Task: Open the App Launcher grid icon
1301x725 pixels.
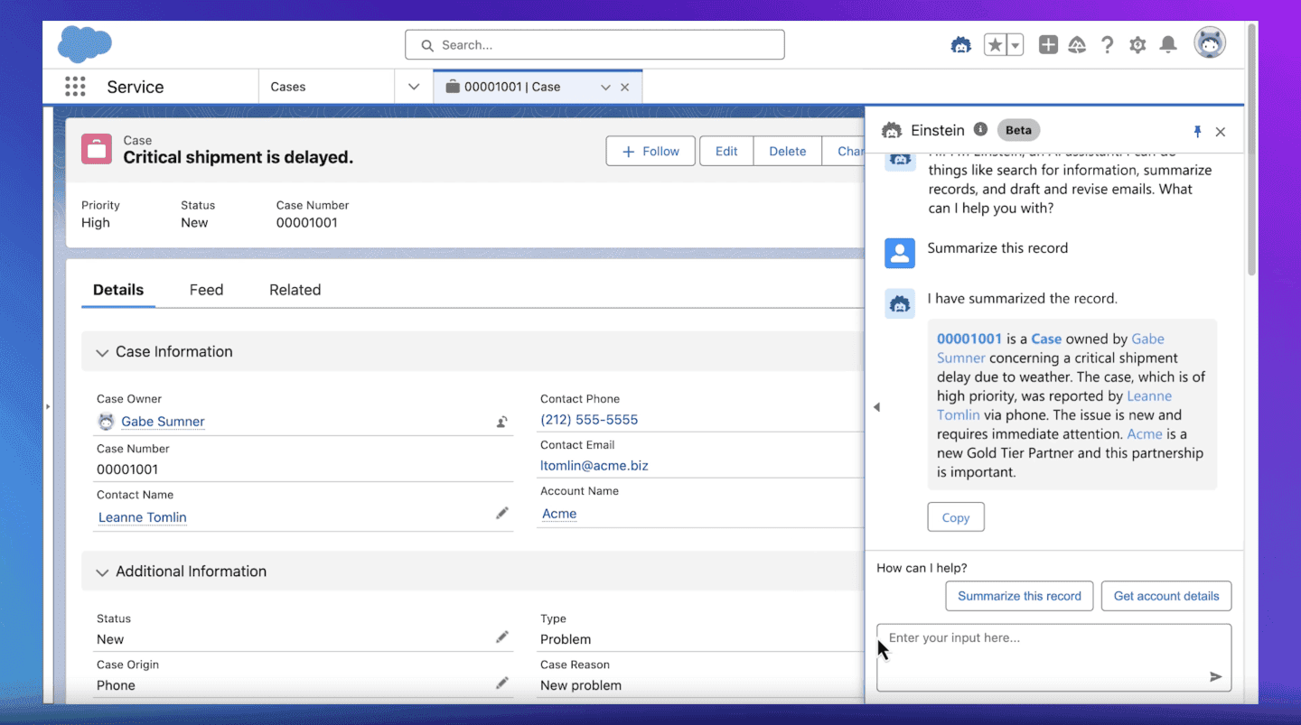Action: click(75, 87)
